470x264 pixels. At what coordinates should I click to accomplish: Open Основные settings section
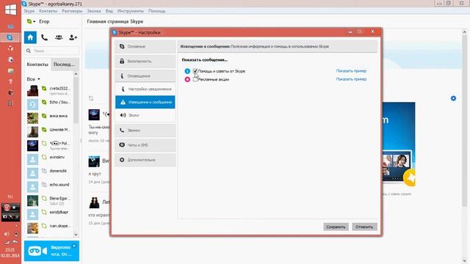145,47
